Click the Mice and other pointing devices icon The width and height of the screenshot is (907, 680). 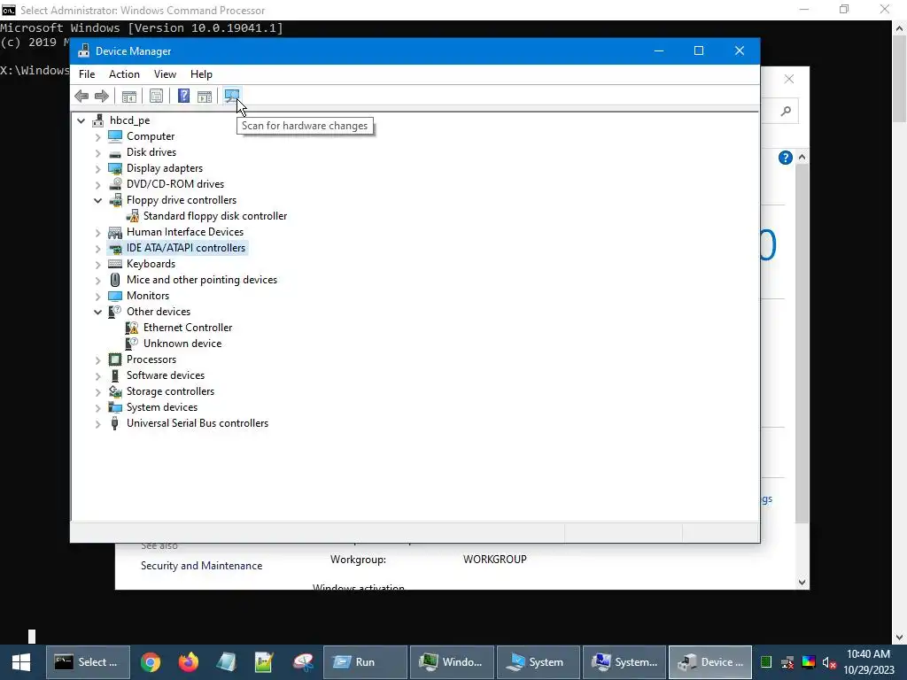pyautogui.click(x=115, y=280)
